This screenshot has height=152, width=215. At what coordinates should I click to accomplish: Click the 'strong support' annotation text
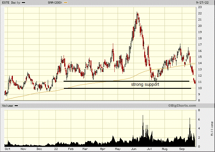click(145, 84)
